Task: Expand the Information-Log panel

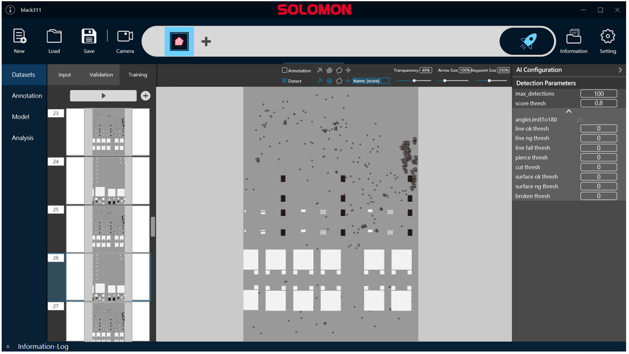Action: click(x=8, y=347)
